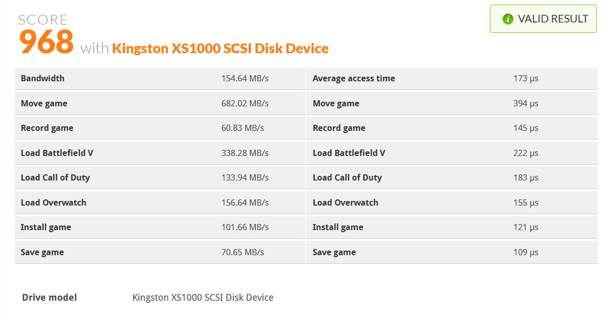Select the Average access time header

[x=354, y=78]
